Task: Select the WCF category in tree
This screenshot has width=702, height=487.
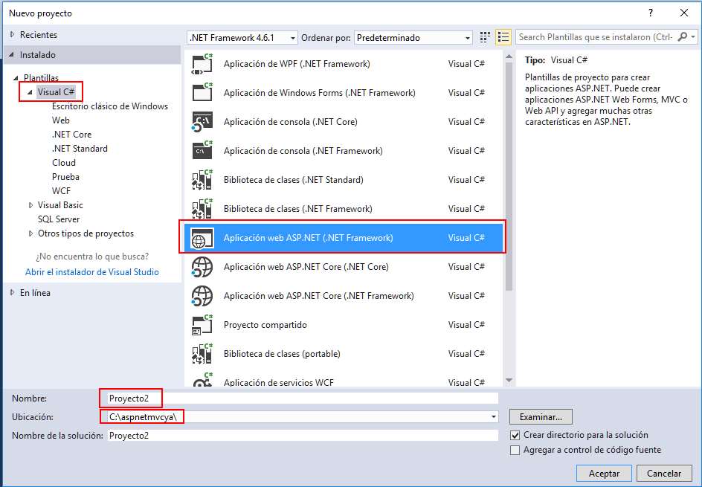Action: [61, 190]
